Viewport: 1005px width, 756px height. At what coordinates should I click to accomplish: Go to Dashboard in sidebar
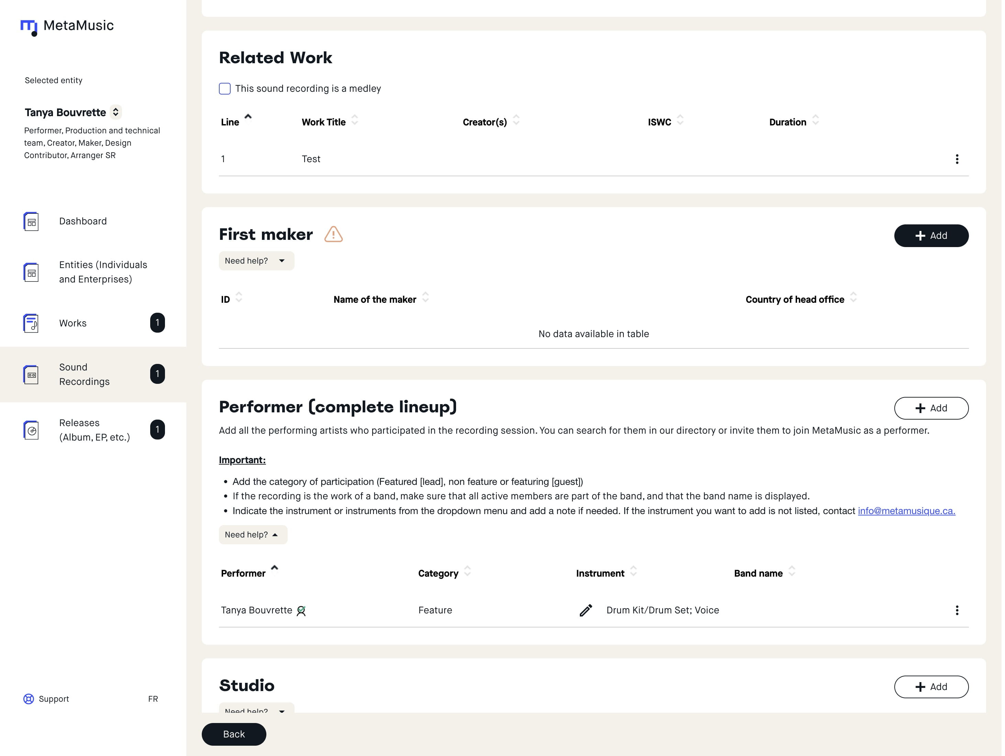(83, 221)
